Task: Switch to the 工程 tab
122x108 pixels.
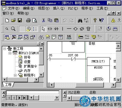Action: pyautogui.click(x=8, y=85)
